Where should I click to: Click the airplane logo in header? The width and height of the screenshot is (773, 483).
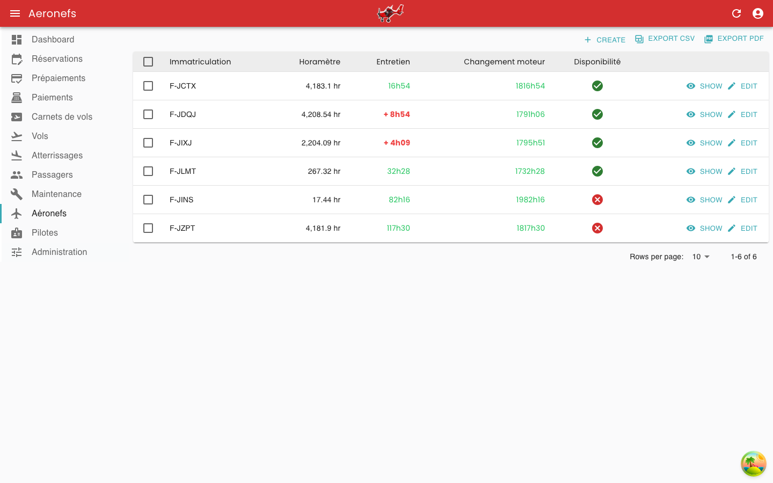[x=390, y=13]
